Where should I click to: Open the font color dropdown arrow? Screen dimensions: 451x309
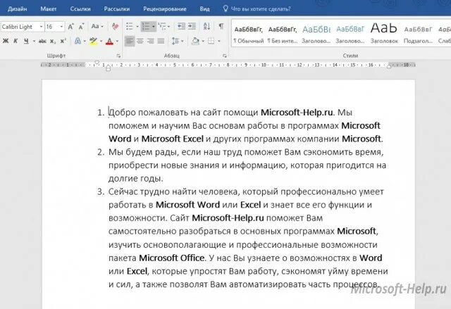tap(117, 42)
